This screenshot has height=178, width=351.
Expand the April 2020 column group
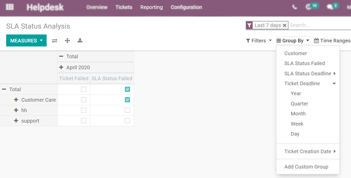pyautogui.click(x=61, y=67)
